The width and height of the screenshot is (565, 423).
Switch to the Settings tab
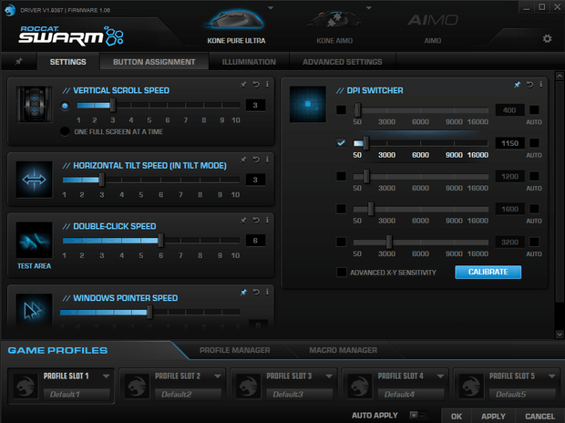click(x=67, y=62)
